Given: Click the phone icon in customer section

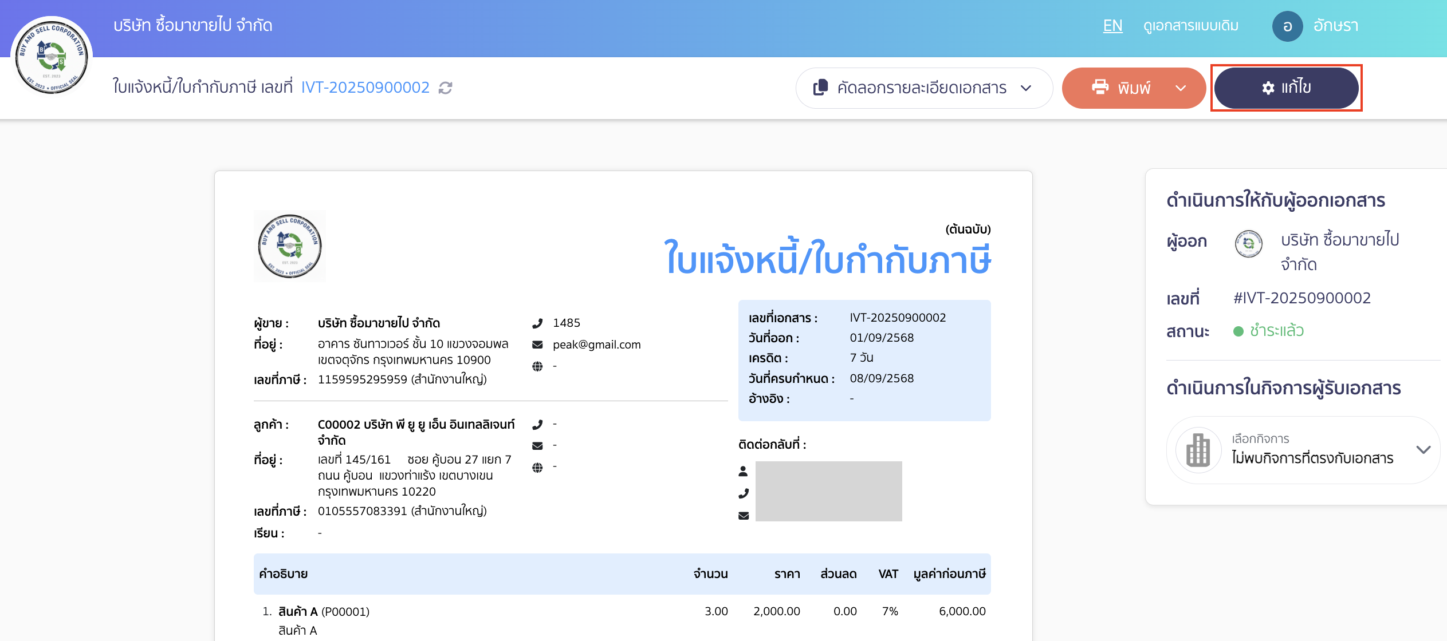Looking at the screenshot, I should [537, 424].
